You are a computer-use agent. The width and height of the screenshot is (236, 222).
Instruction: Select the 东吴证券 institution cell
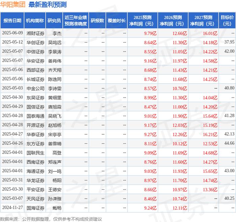[x=35, y=98]
